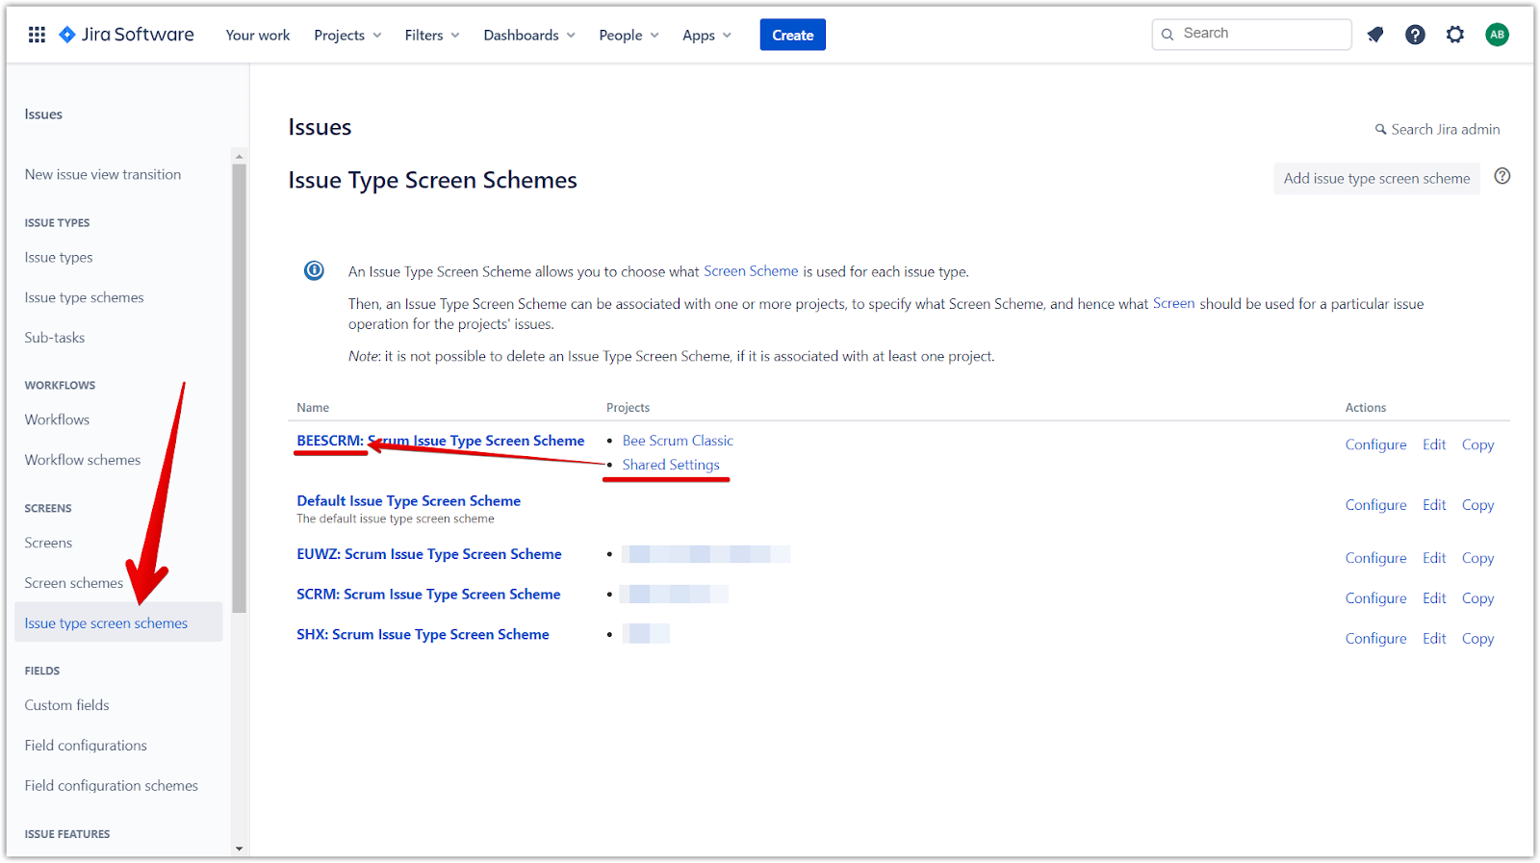Image resolution: width=1540 pixels, height=863 pixels.
Task: Open SCRM: Scrum Issue Type Screen Scheme
Action: (x=428, y=595)
